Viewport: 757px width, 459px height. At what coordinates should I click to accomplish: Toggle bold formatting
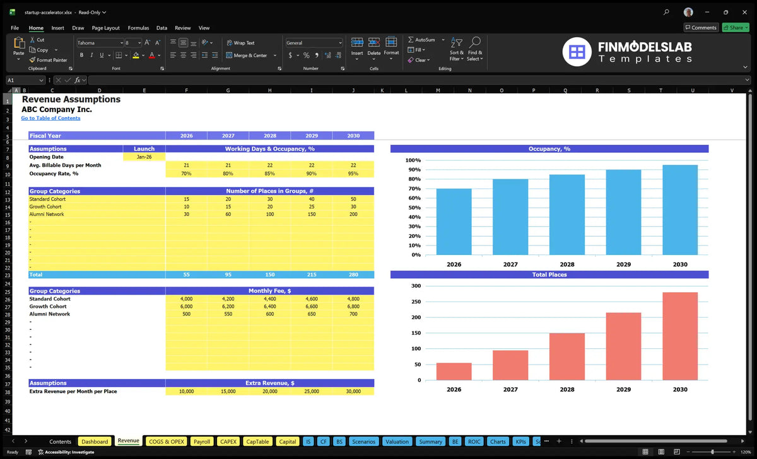click(x=82, y=55)
